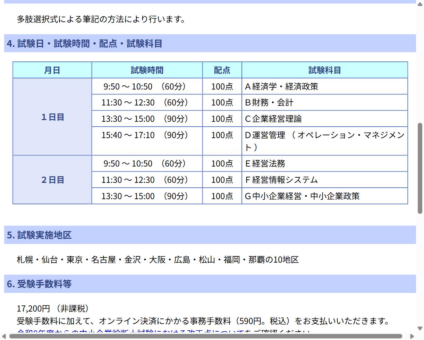This screenshot has width=424, height=340.
Task: Click heading 4. 試験日・試験時間・配点・試験科目
Action: click(210, 43)
